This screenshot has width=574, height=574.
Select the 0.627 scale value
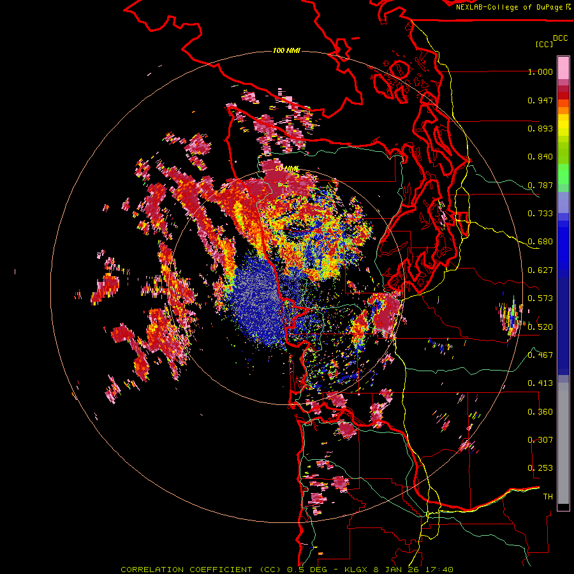coord(540,270)
